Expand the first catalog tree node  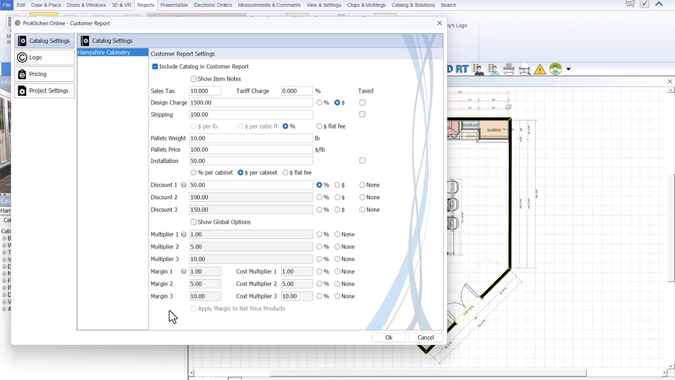4,238
